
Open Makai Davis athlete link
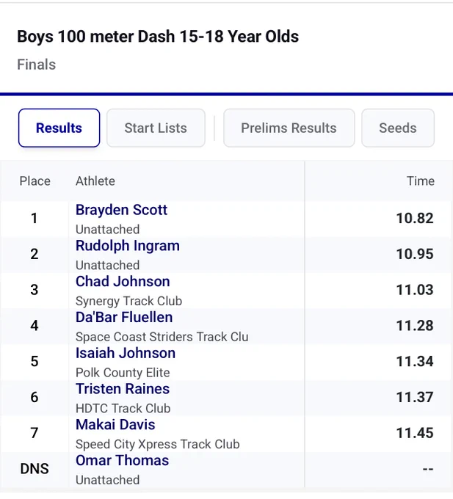(x=115, y=425)
